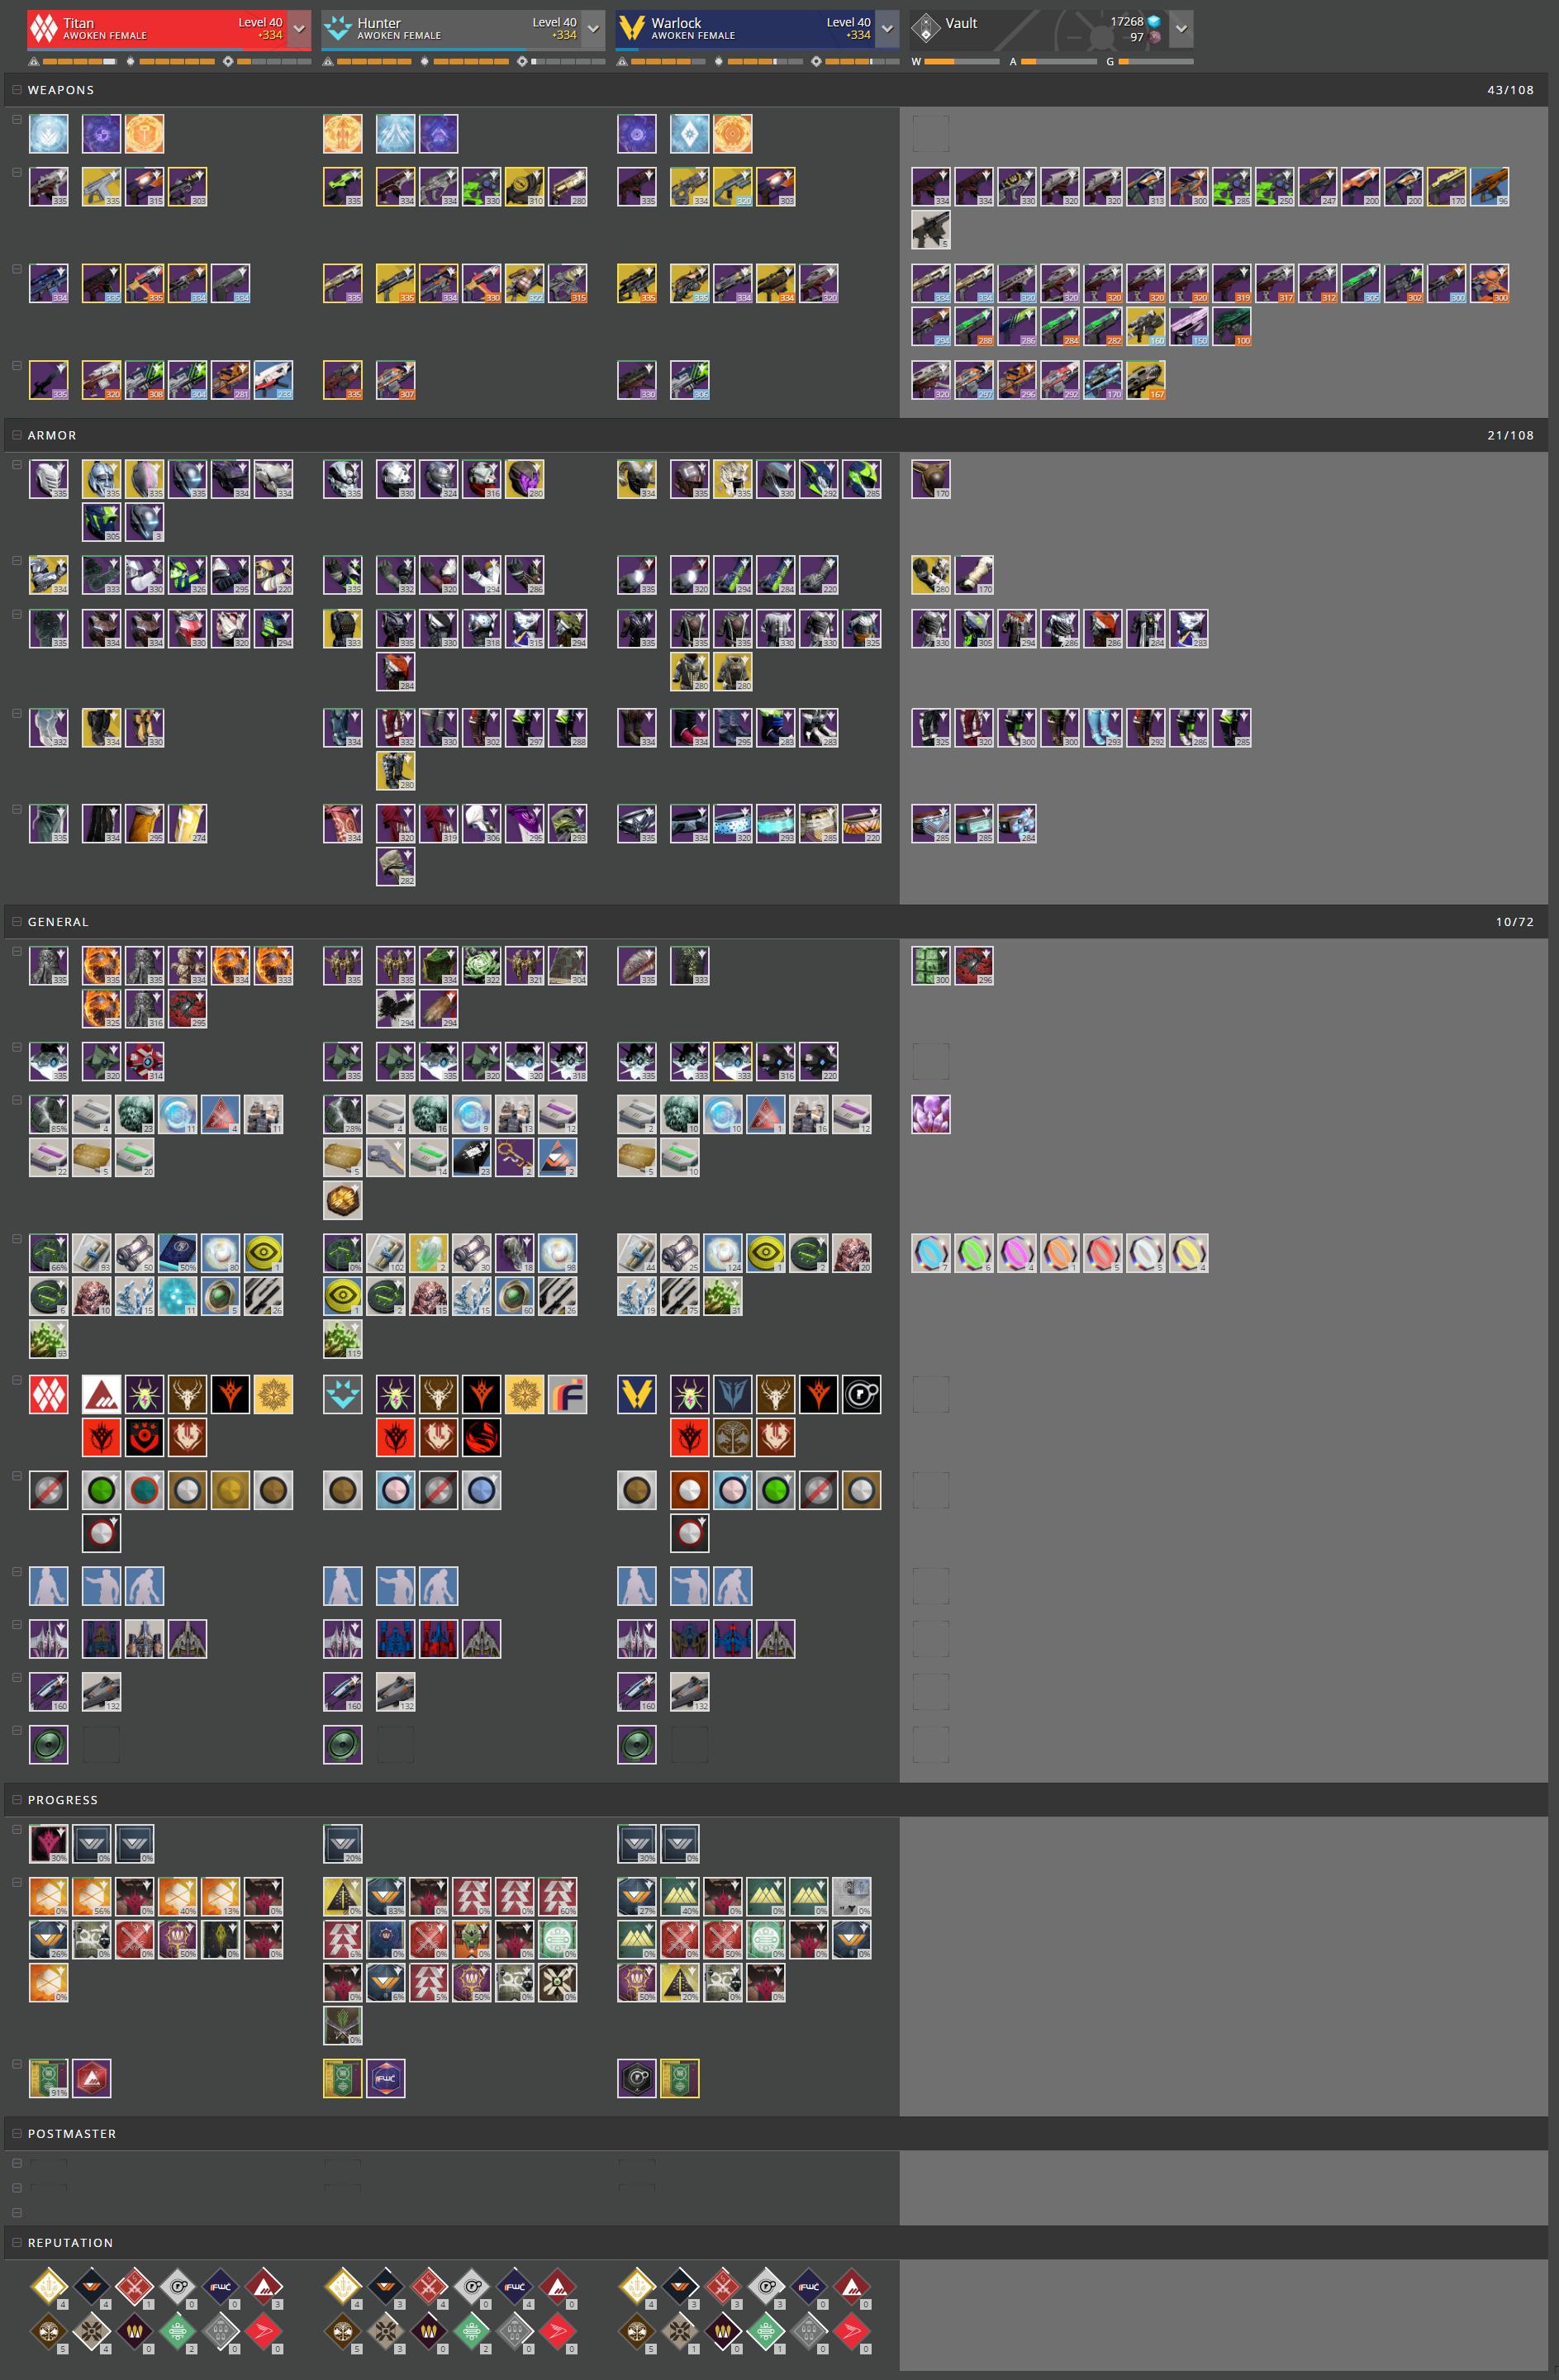
Task: Click the Vault diamond icon in header
Action: (926, 28)
